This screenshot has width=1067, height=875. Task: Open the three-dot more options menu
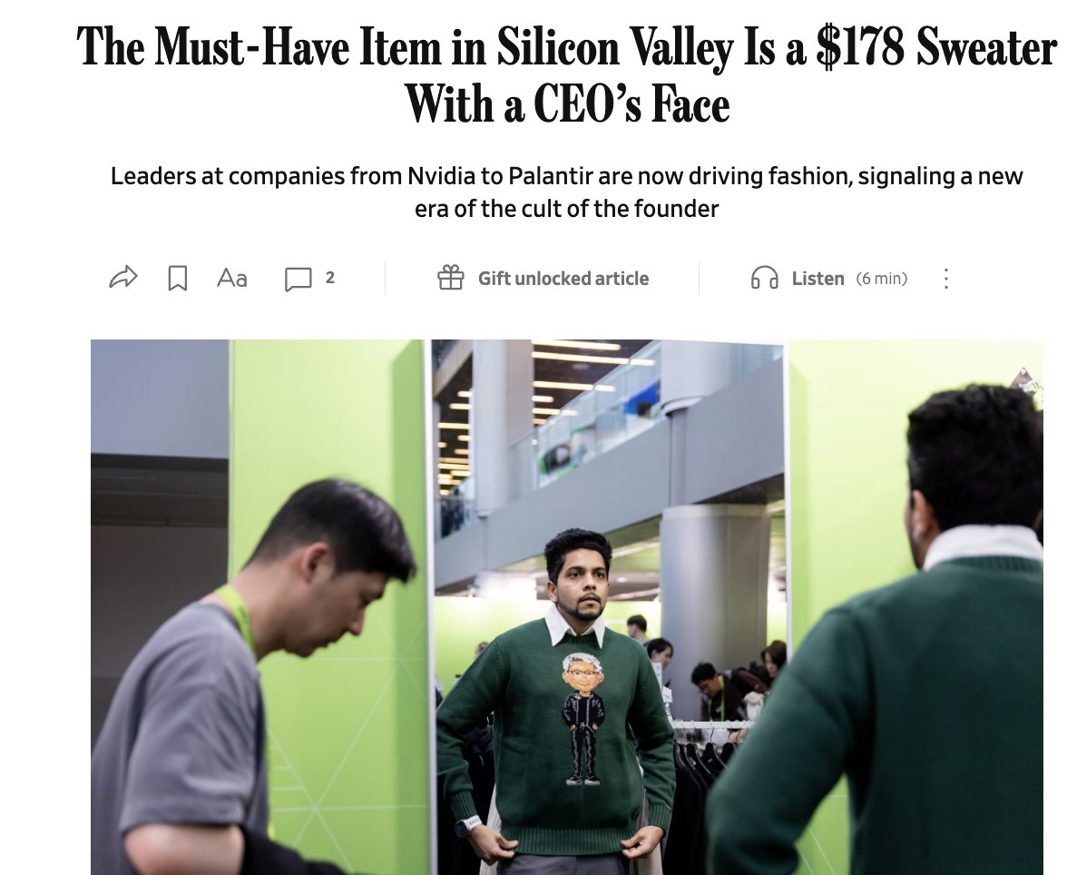945,278
